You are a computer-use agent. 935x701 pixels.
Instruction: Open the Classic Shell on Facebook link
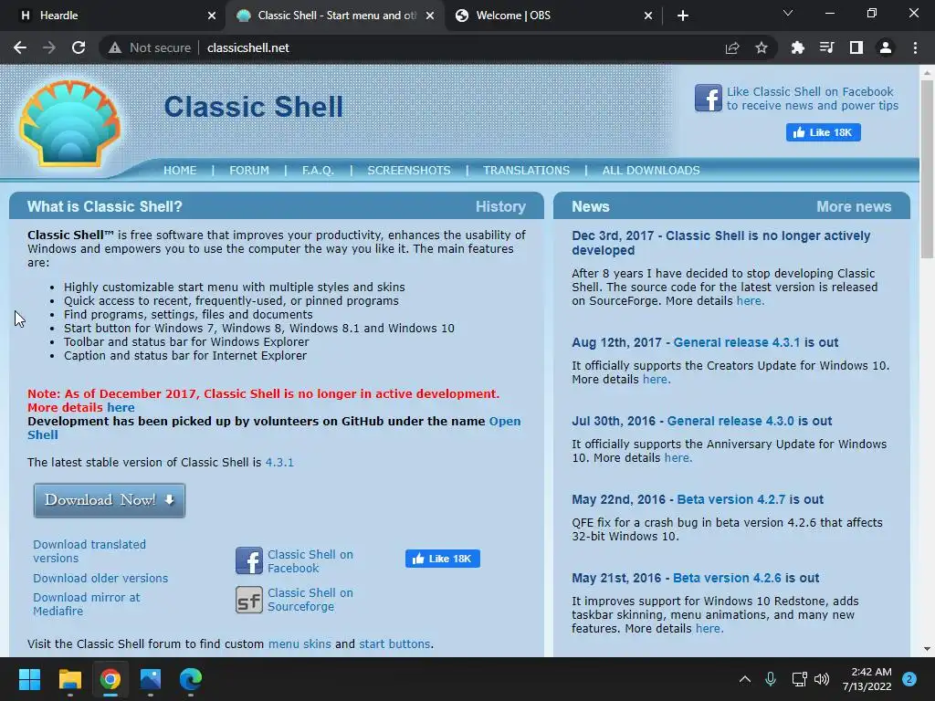(310, 561)
